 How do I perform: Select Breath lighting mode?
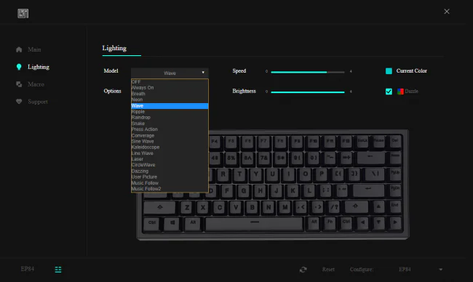(170, 94)
